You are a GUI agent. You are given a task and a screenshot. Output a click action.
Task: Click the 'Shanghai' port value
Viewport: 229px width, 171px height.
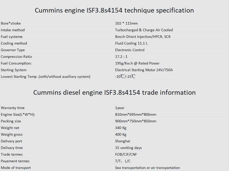point(123,141)
